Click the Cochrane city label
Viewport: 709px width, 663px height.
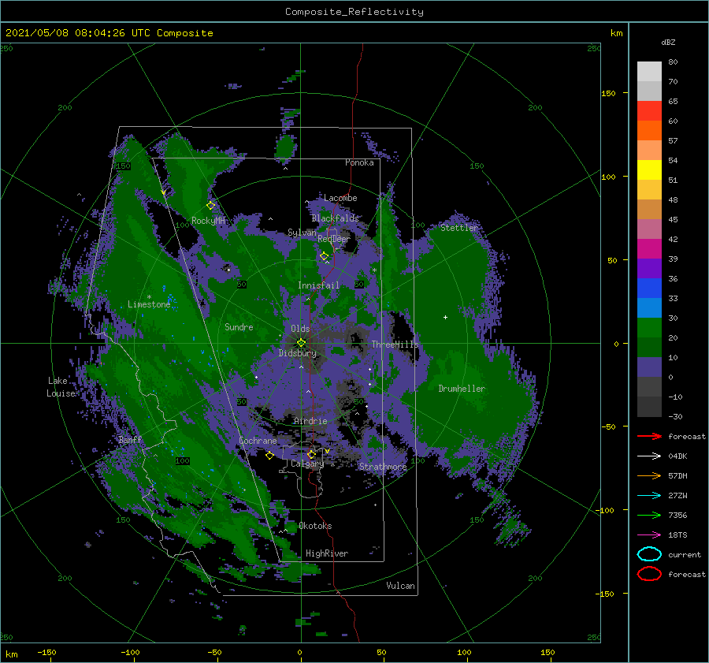[258, 441]
